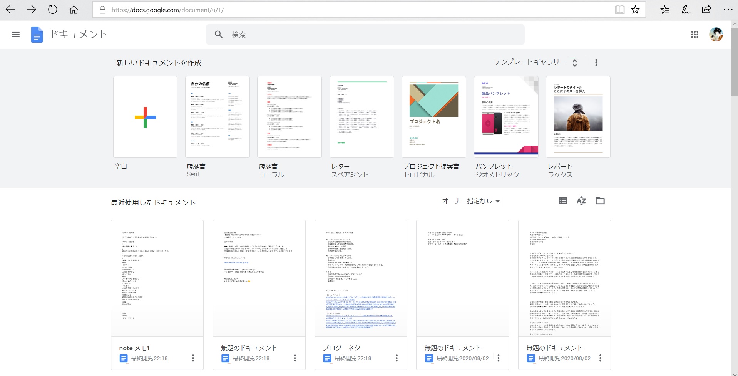Choose the プロジェクト提案書 トロピカル template
738x376 pixels.
click(434, 117)
